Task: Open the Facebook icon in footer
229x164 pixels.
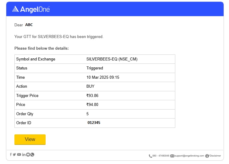Action: pyautogui.click(x=11, y=155)
